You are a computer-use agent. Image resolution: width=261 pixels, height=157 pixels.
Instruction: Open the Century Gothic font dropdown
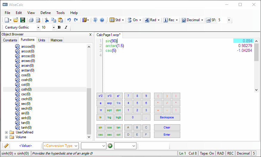click(38, 27)
